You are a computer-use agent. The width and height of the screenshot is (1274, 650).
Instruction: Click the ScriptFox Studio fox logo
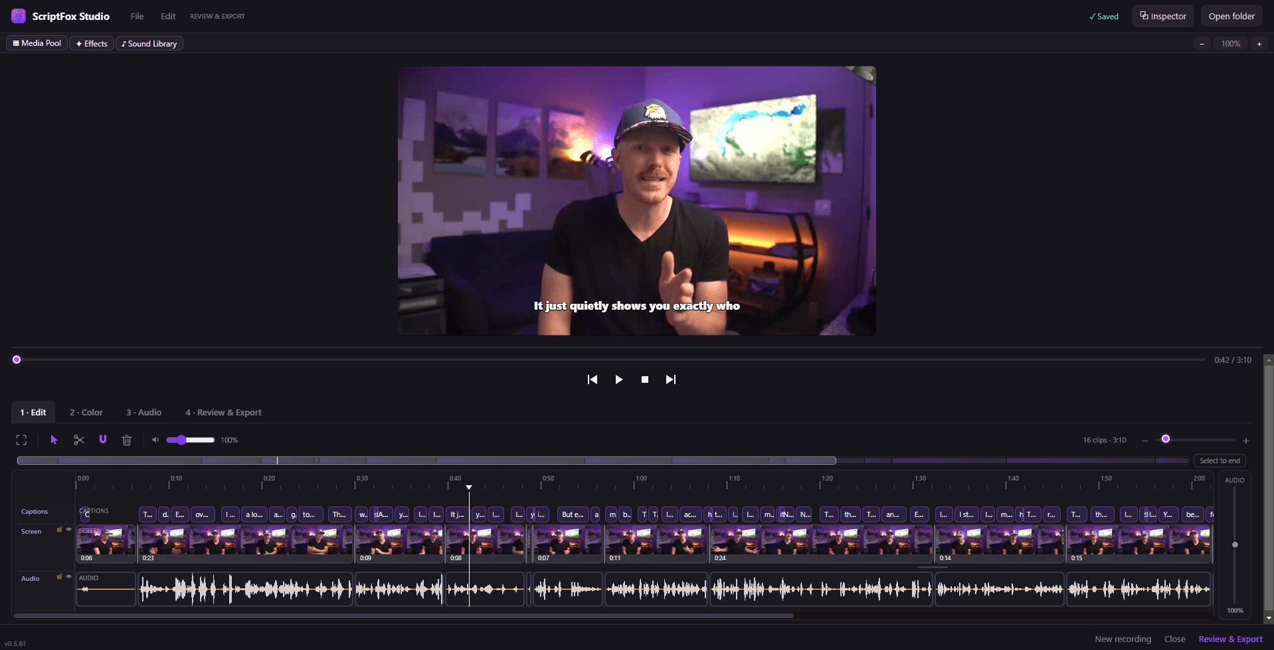(x=19, y=16)
